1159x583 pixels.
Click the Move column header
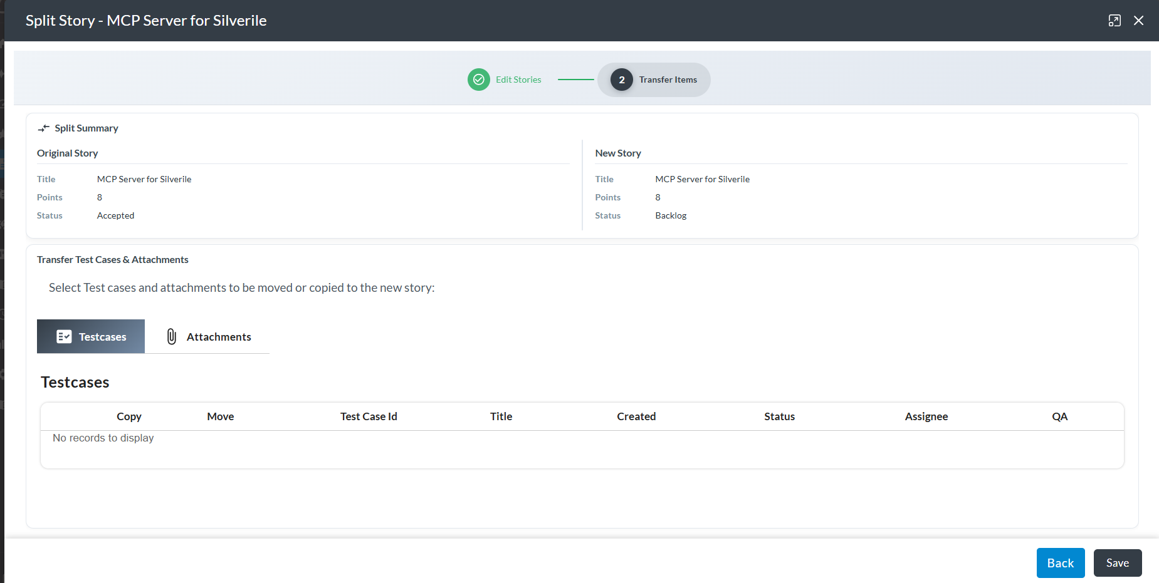click(x=221, y=416)
